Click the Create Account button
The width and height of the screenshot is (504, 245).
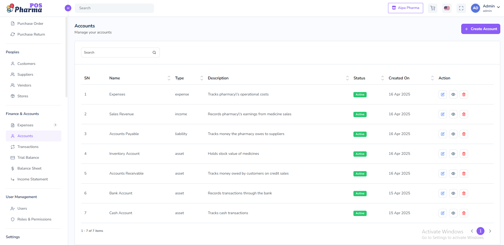tap(480, 29)
